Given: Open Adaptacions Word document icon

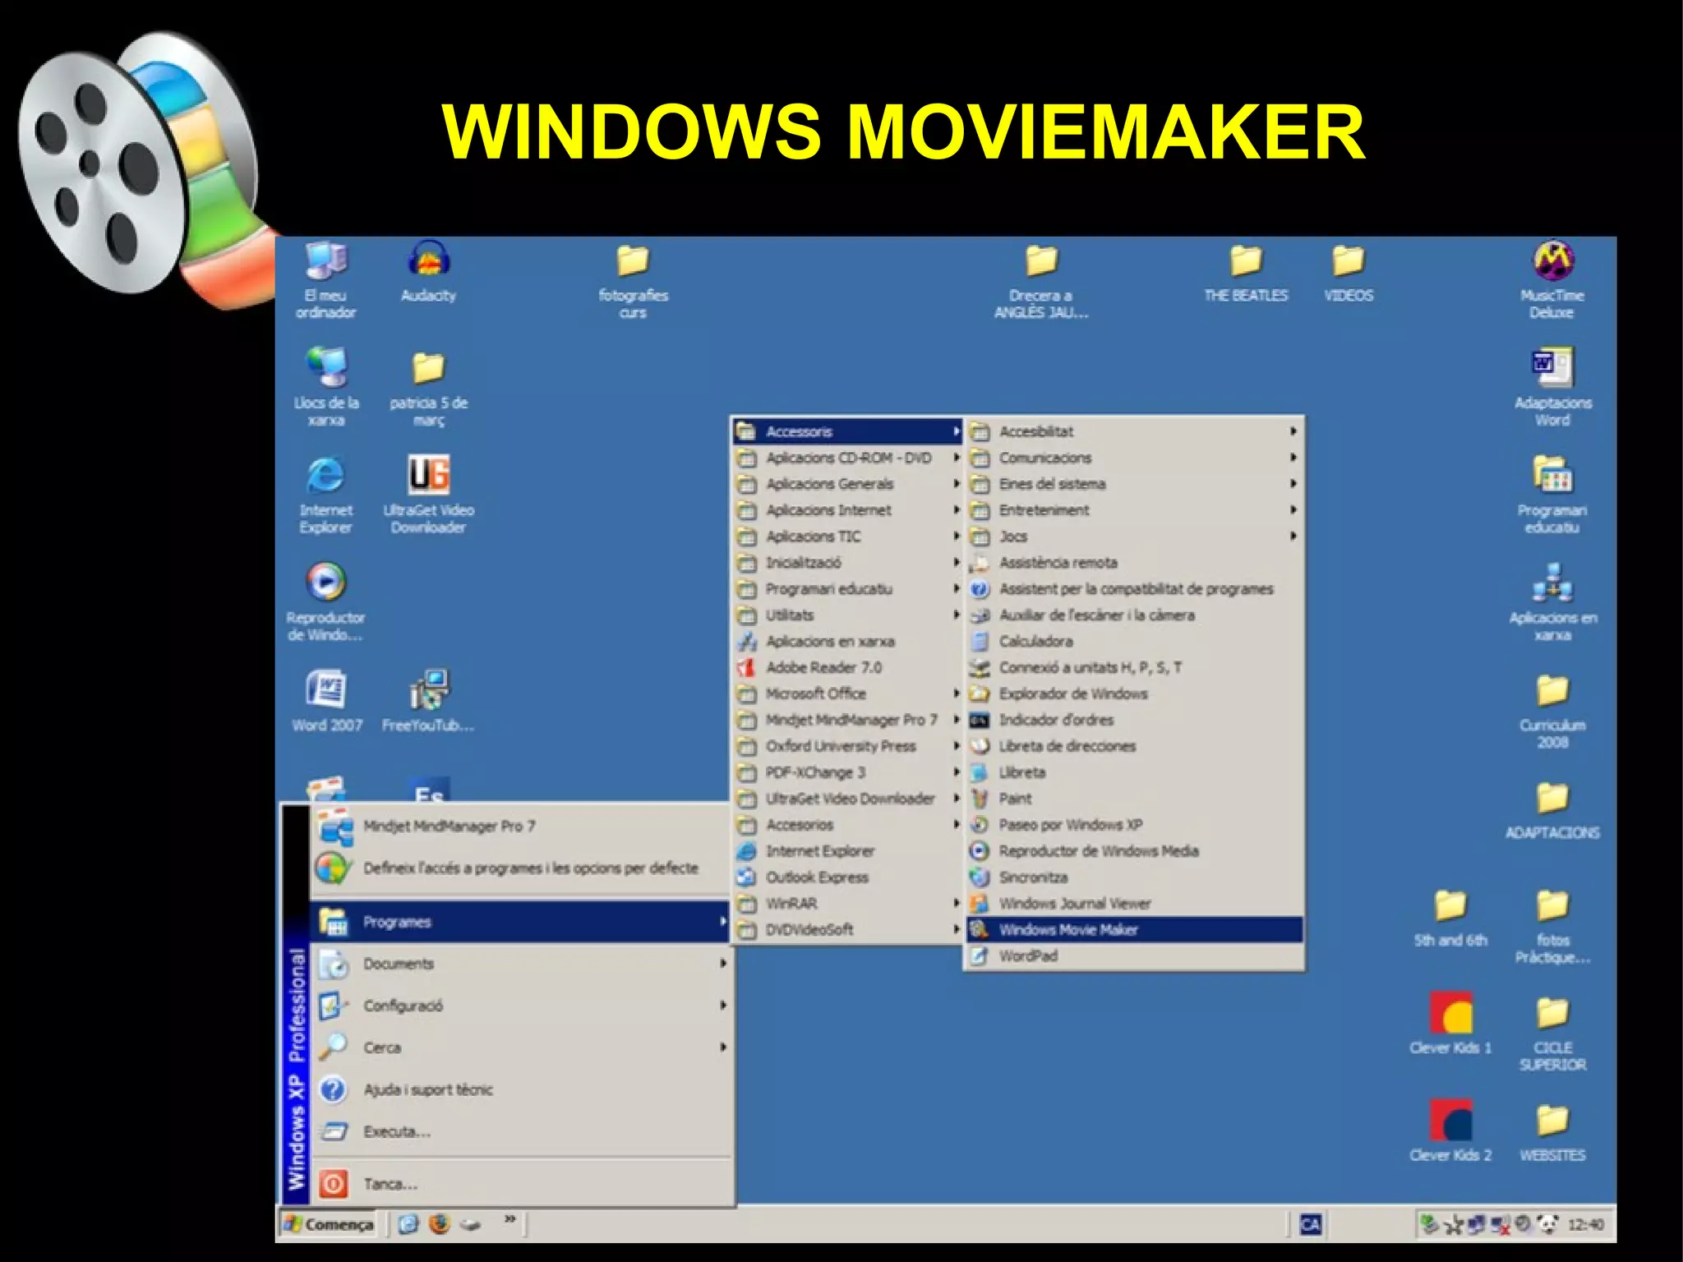Looking at the screenshot, I should pyautogui.click(x=1552, y=387).
